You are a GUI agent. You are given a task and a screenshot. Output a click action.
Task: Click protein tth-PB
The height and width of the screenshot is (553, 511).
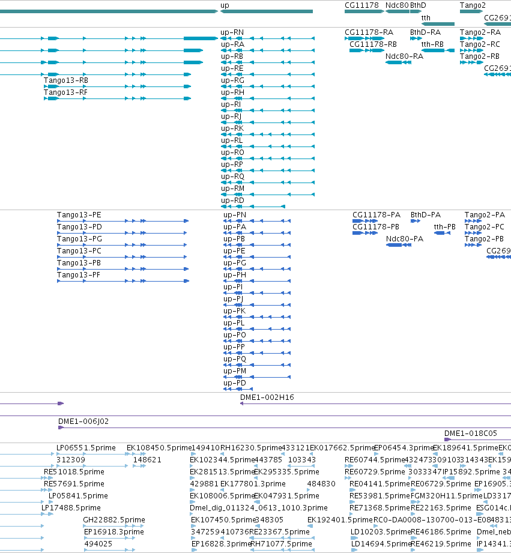point(442,233)
